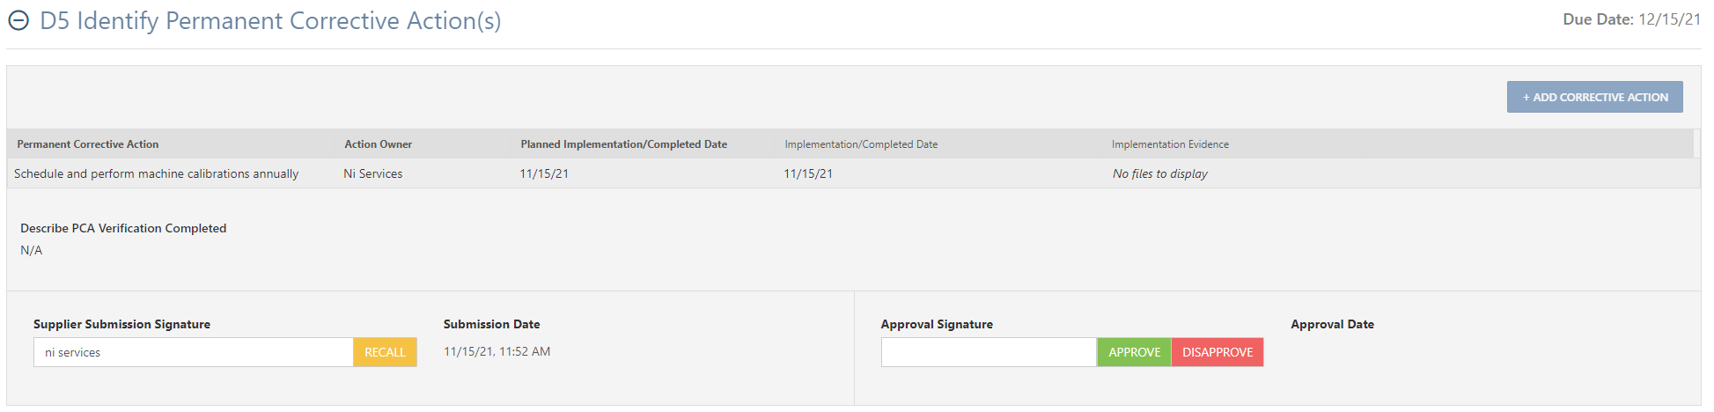This screenshot has width=1714, height=412.
Task: Select the machine calibrations action row
Action: click(x=850, y=173)
